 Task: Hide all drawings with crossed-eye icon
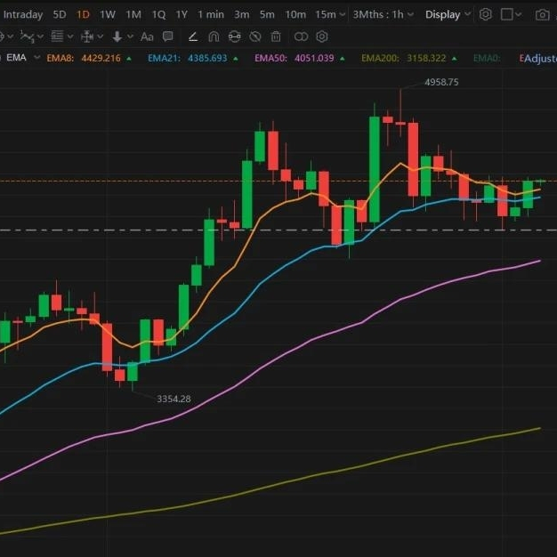tap(255, 36)
